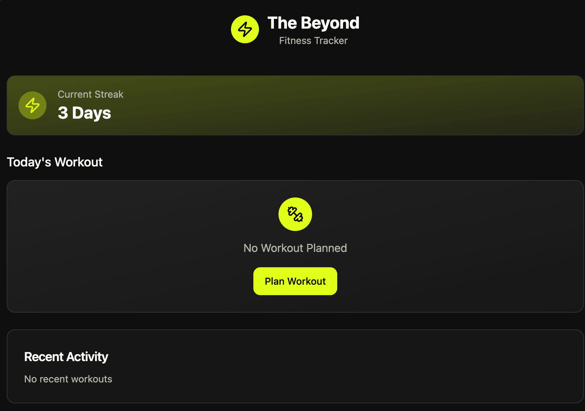This screenshot has width=585, height=411.
Task: Click the Today's Workout heading
Action: click(x=55, y=162)
